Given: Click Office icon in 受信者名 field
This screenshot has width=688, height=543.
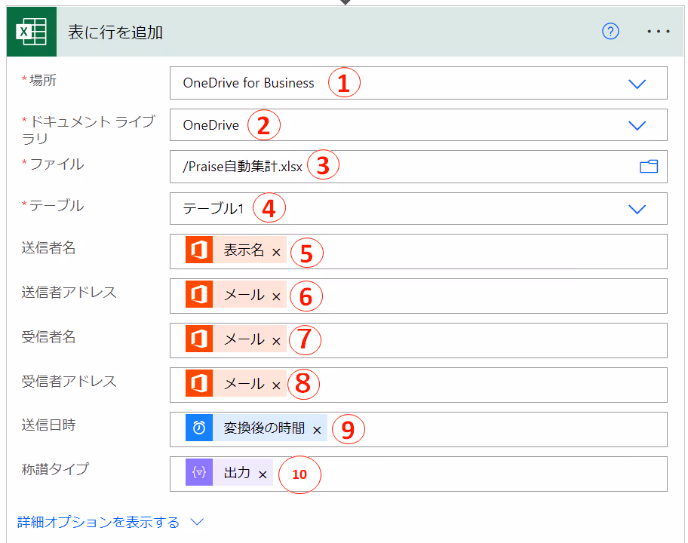Looking at the screenshot, I should pyautogui.click(x=199, y=339).
